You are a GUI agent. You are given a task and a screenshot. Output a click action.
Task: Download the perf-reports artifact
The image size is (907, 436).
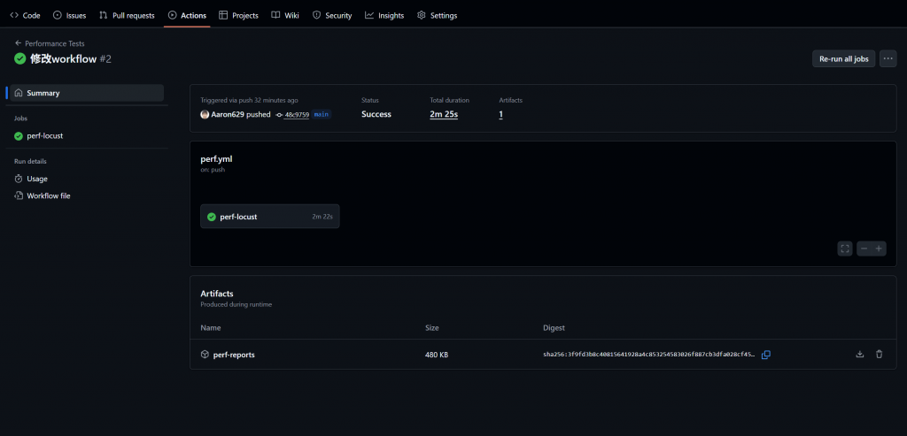(859, 354)
